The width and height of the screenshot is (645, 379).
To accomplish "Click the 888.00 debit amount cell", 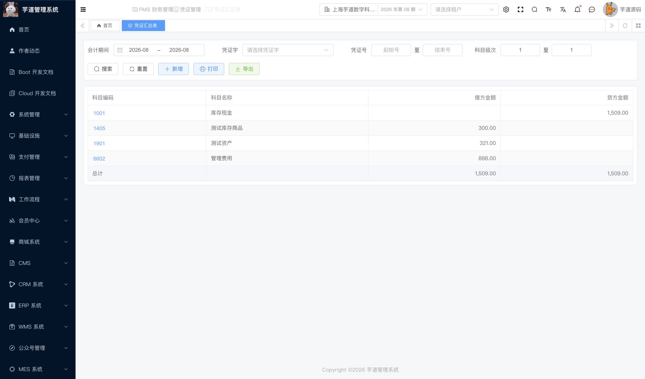I will (x=434, y=158).
